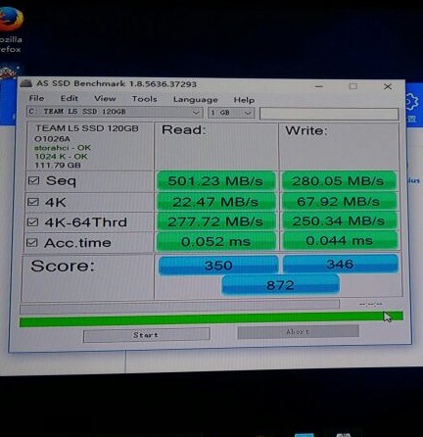Click the Start button
Image resolution: width=423 pixels, height=437 pixels.
(146, 335)
